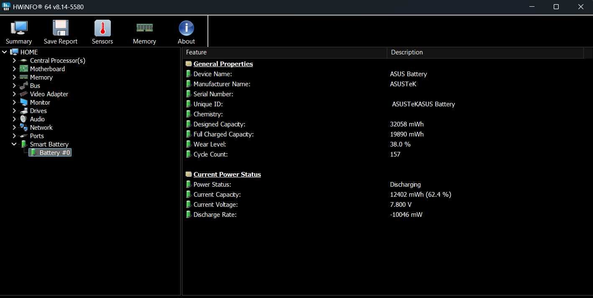Select the Video Adapter tree item
This screenshot has height=298, width=593.
click(49, 94)
